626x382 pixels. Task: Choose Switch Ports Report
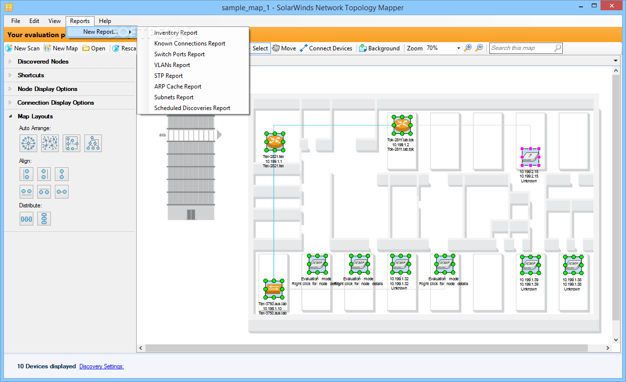(193, 54)
